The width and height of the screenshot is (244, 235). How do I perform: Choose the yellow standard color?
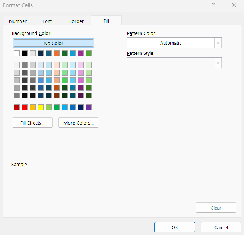coord(41,107)
